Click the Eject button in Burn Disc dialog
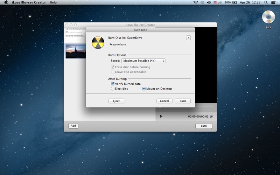The height and width of the screenshot is (175, 280). (x=116, y=101)
